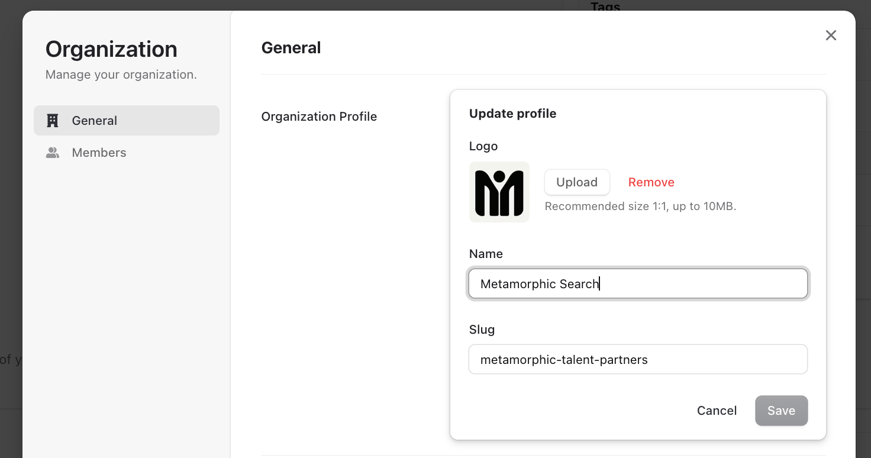This screenshot has width=871, height=458.
Task: Click the 'Name' field label
Action: (486, 254)
